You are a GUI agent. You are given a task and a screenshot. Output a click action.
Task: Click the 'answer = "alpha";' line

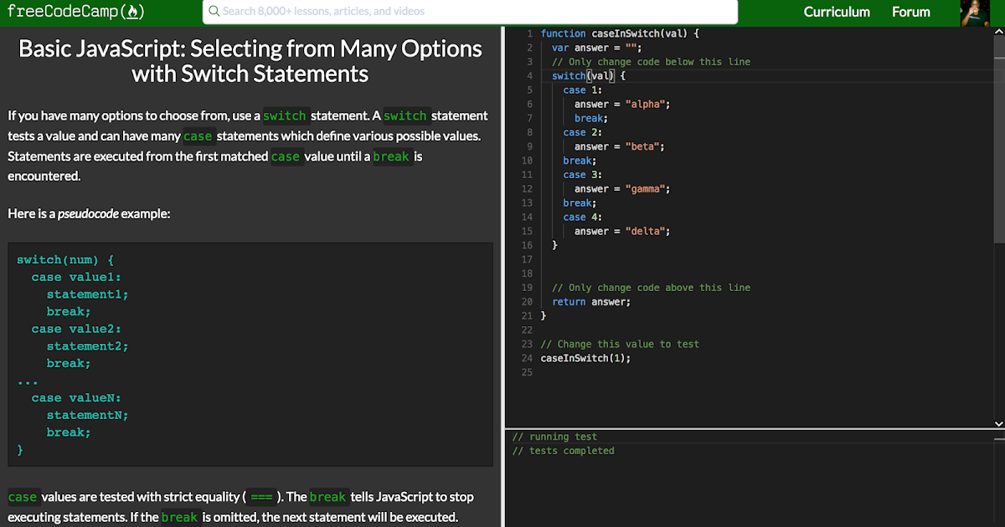(x=622, y=105)
